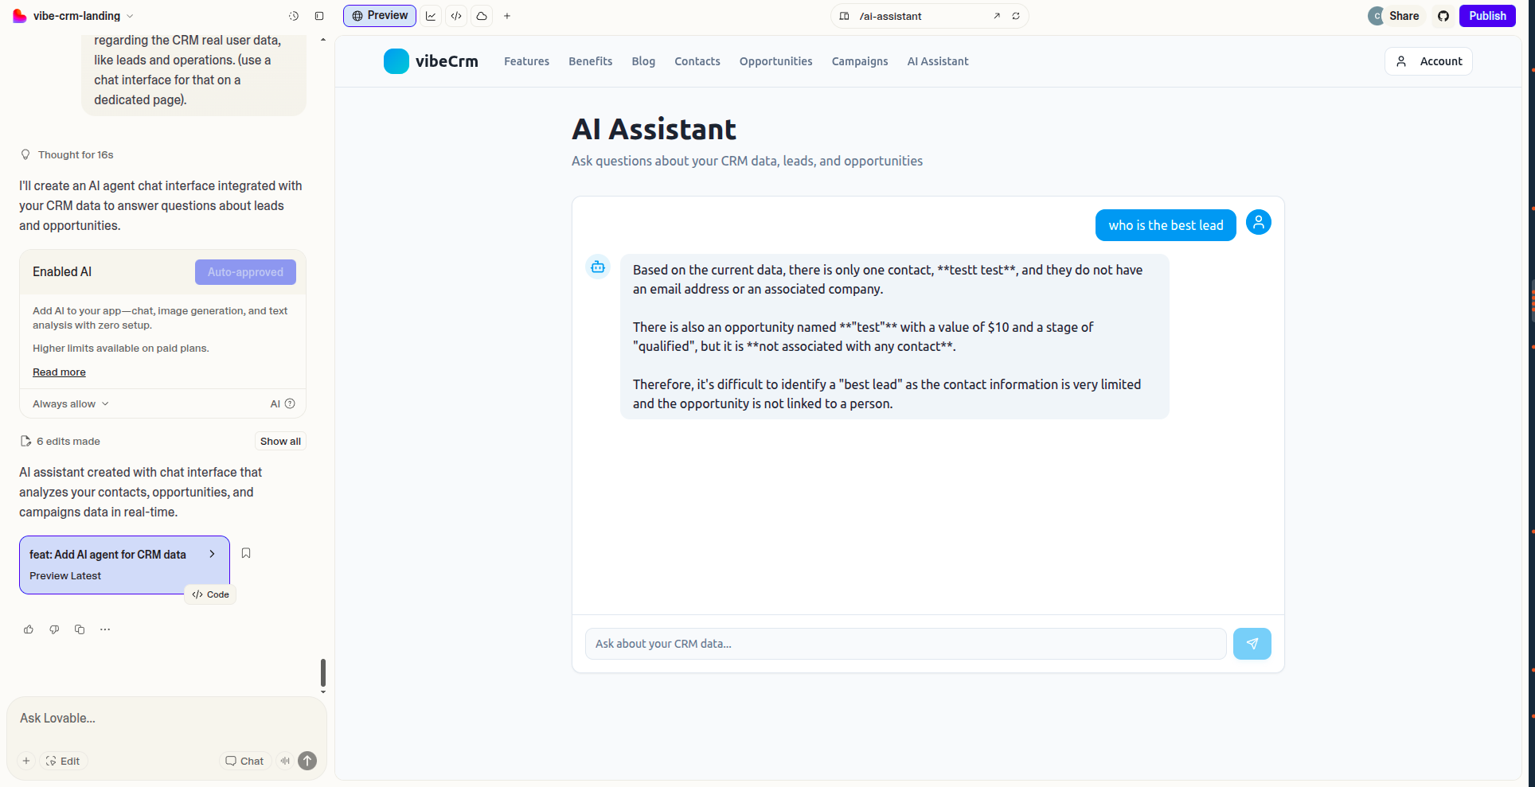
Task: Open the cloud backend icon
Action: [482, 16]
